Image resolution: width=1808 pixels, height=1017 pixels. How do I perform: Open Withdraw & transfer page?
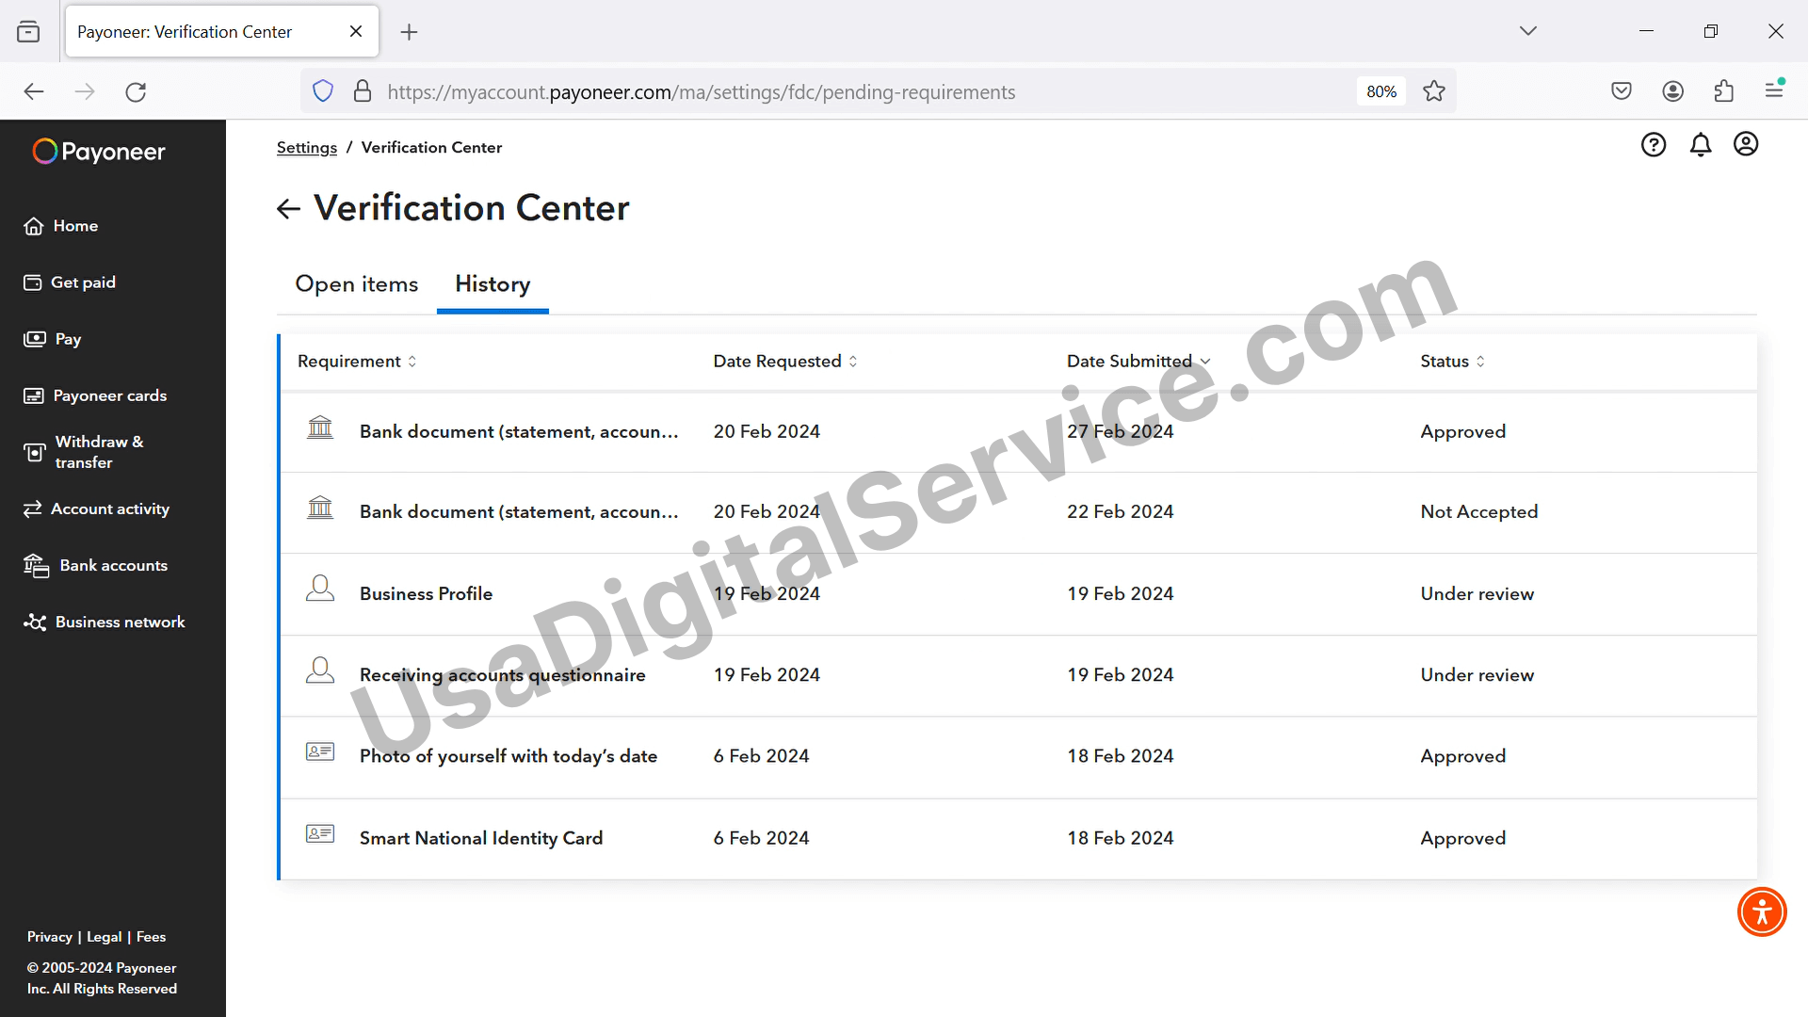coord(85,452)
